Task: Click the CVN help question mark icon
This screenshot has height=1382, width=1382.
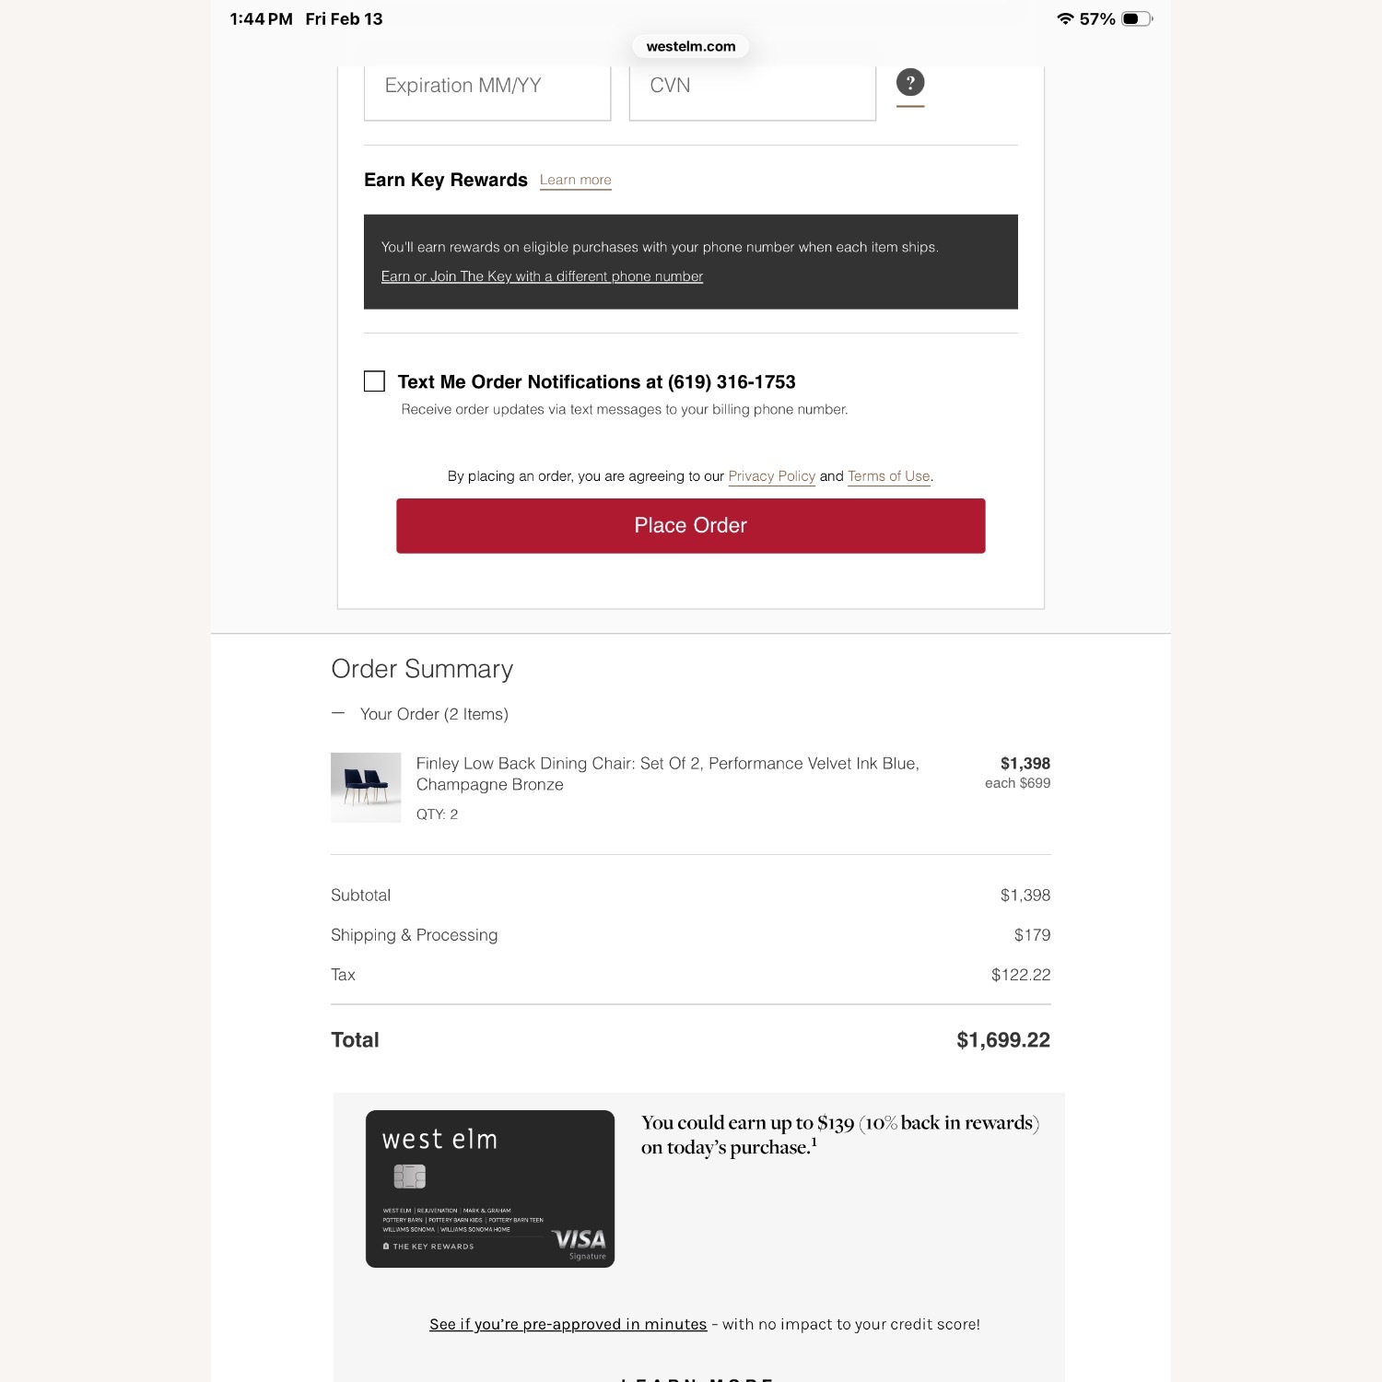Action: click(x=910, y=83)
